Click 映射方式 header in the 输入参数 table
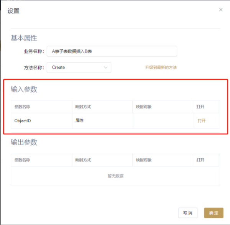 pos(83,107)
